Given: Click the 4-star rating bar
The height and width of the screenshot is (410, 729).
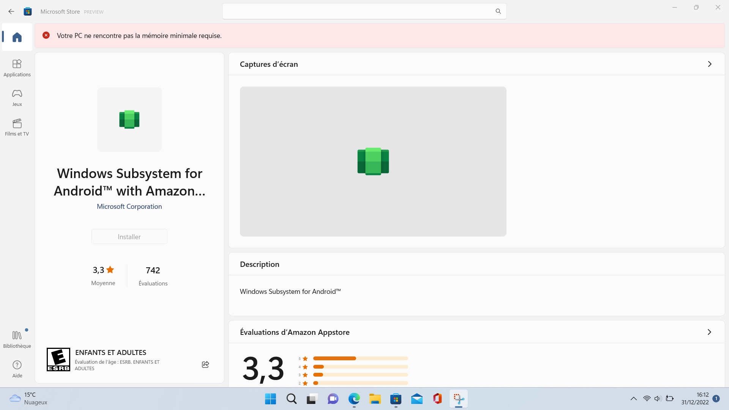Looking at the screenshot, I should (360, 367).
